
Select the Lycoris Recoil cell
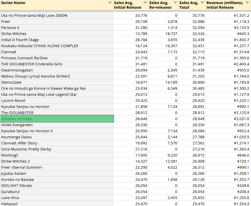click(57, 101)
